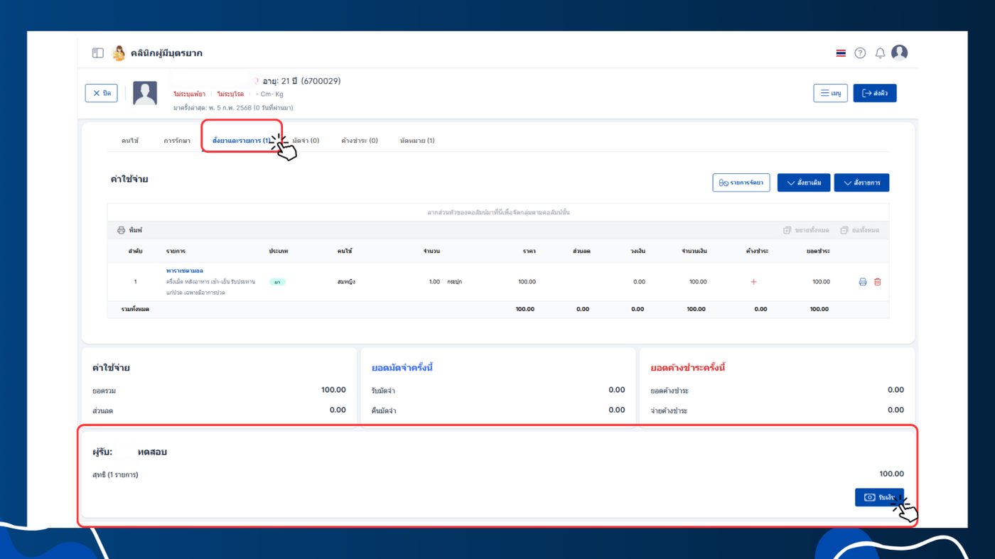Open the มัดจำ (0) tab

(x=306, y=141)
